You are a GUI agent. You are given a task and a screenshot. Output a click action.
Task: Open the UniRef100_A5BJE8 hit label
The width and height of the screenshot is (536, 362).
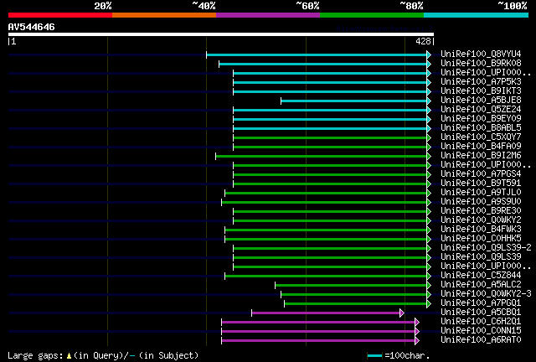pos(481,100)
